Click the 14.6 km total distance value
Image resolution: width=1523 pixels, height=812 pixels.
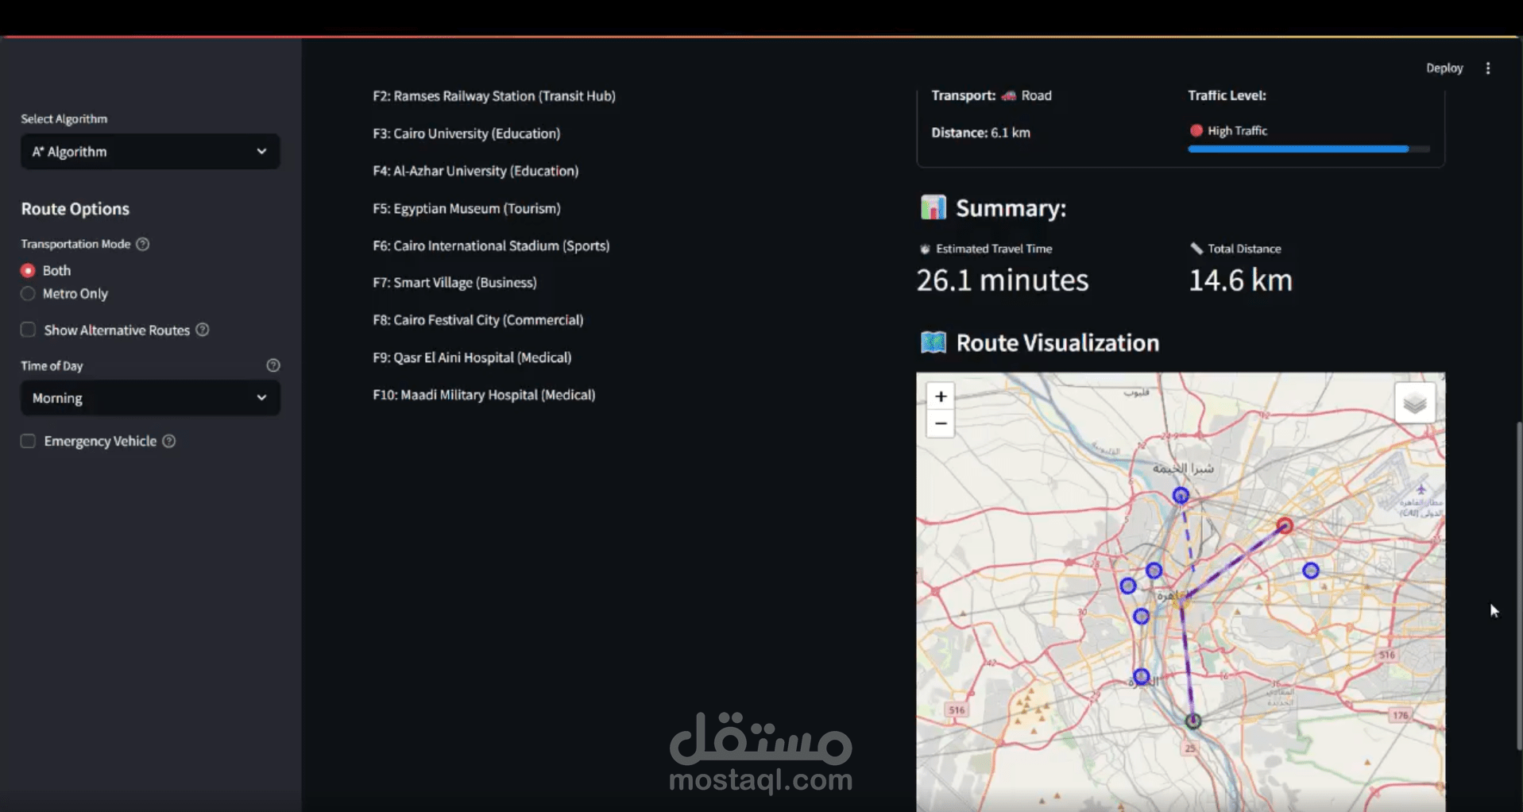[x=1240, y=280]
